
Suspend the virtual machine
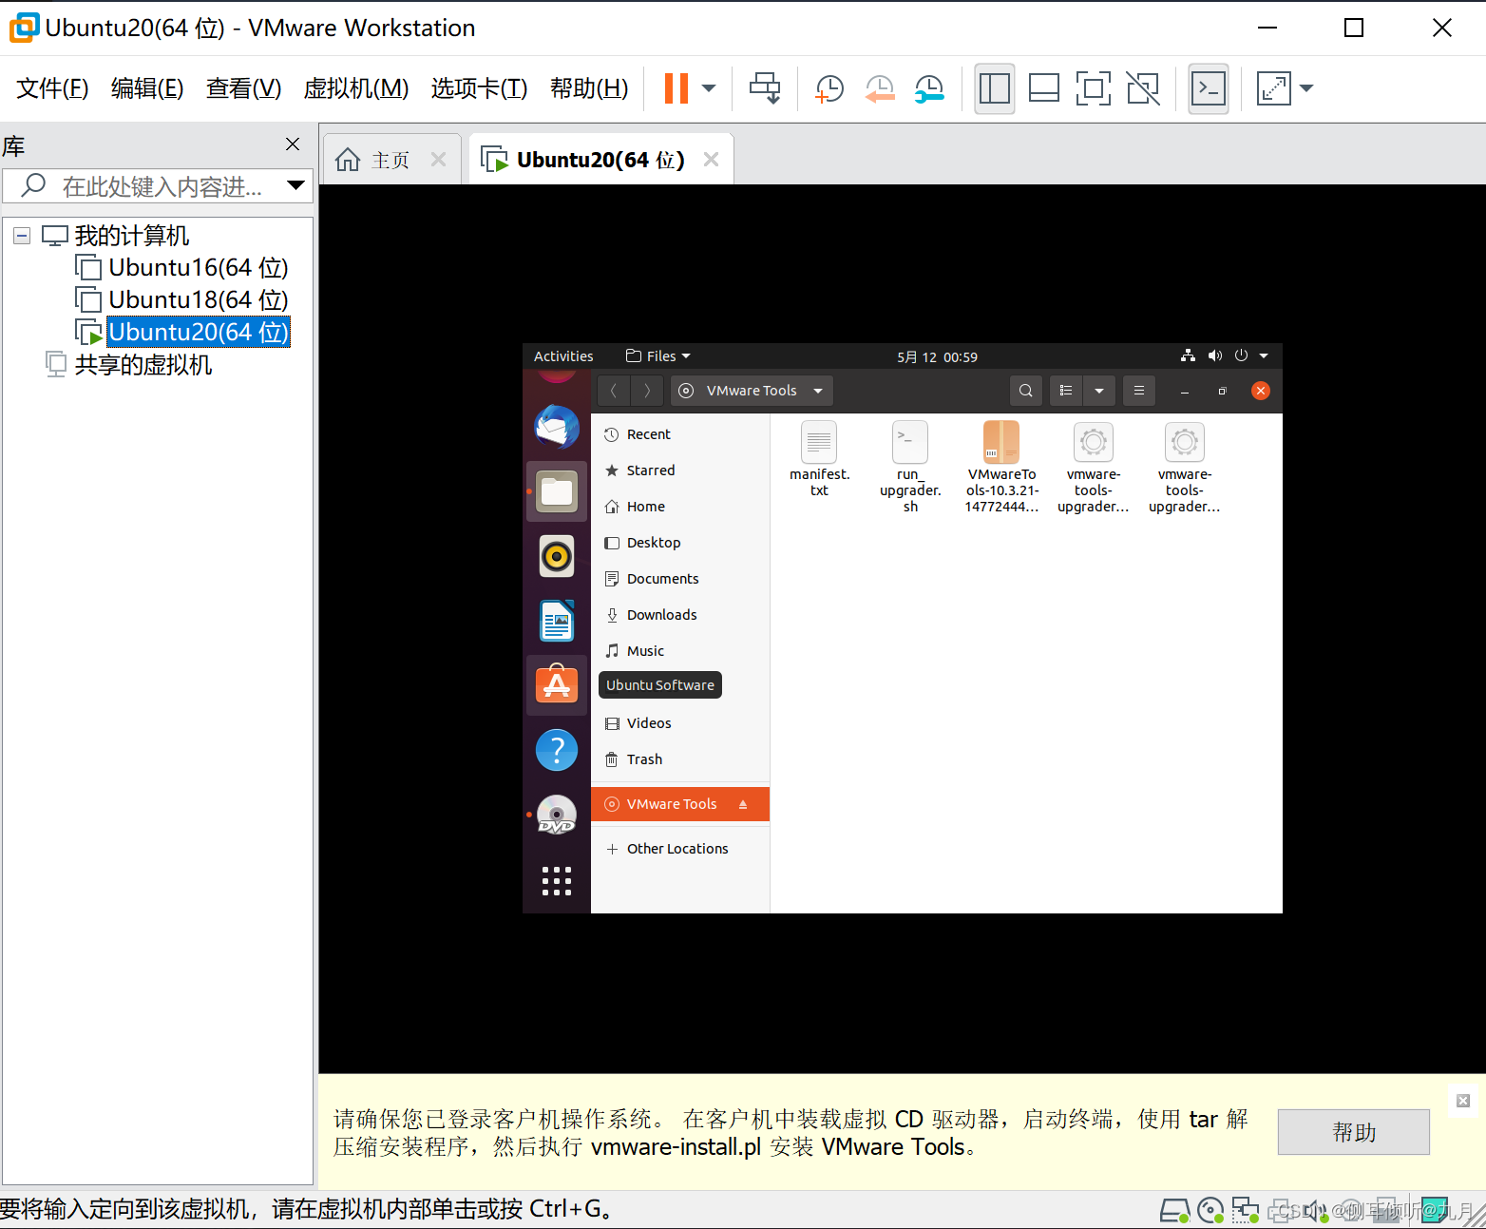coord(676,87)
